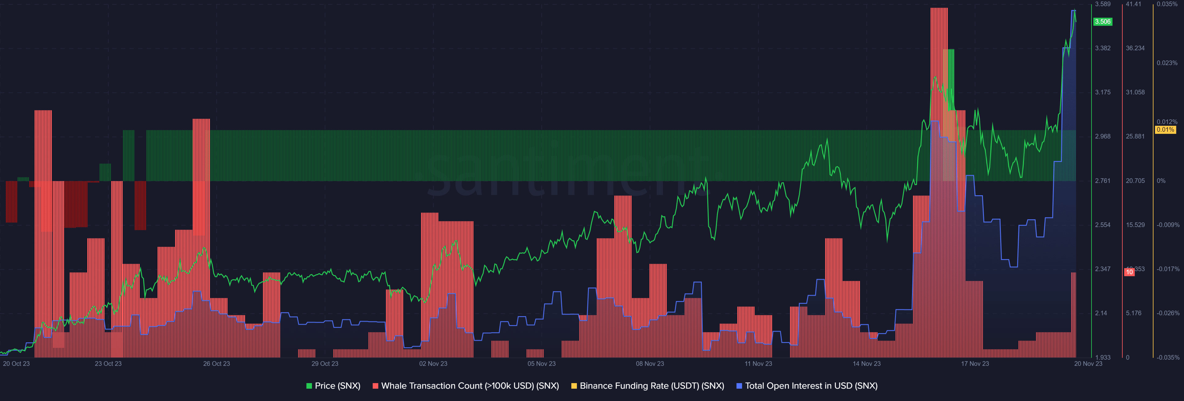The width and height of the screenshot is (1184, 401).
Task: Click the 3.506 current price badge
Action: 1102,22
